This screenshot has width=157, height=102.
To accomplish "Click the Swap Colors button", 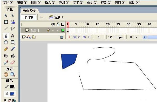I will (x=14, y=101).
